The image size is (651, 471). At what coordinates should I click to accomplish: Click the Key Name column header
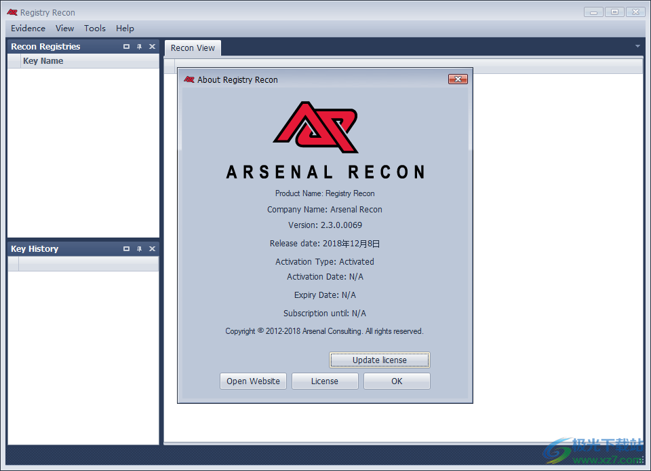(43, 60)
